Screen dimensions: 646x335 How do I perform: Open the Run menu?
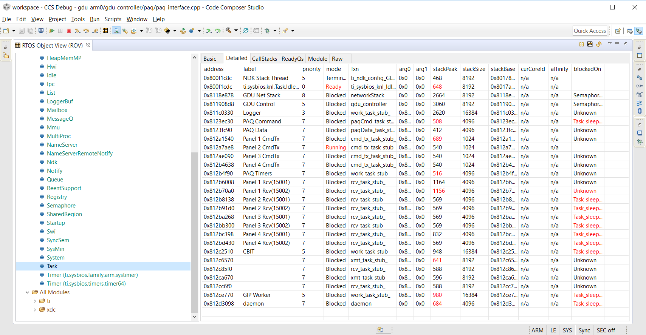pos(94,19)
